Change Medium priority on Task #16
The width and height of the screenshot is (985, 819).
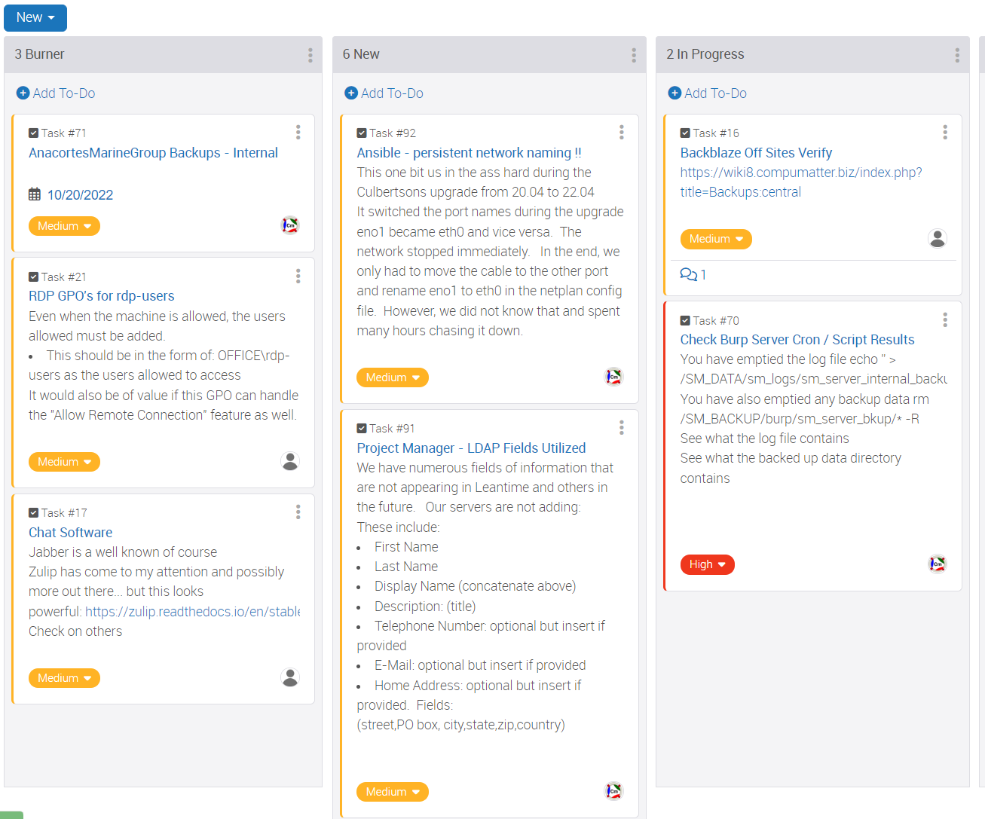[716, 239]
